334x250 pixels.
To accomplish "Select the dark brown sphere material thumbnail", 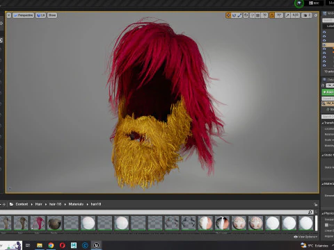I will (x=54, y=223).
